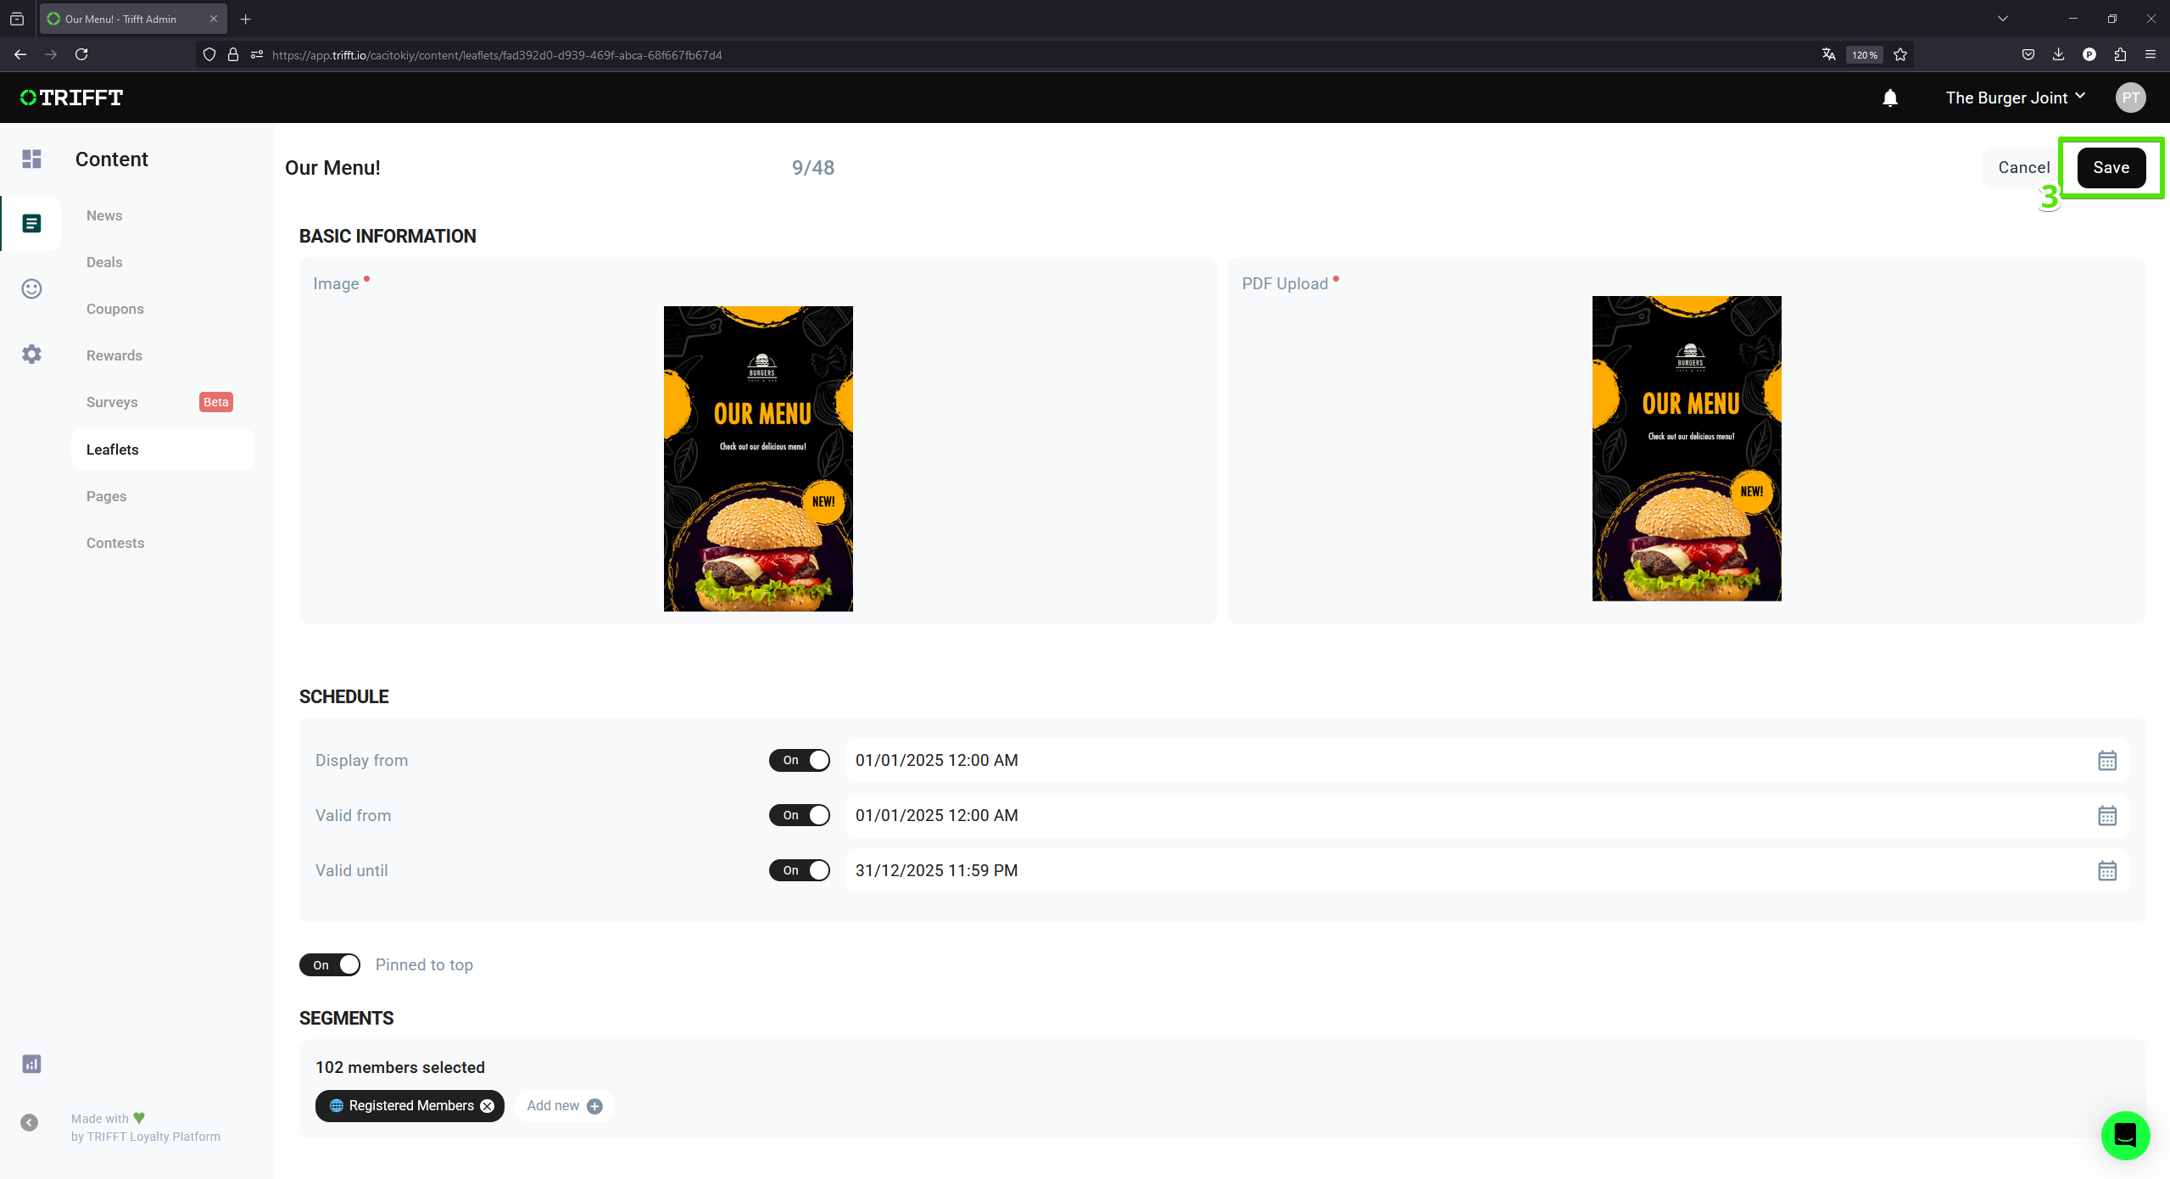The height and width of the screenshot is (1179, 2170).
Task: Open the green chat support bubble
Action: click(2124, 1135)
